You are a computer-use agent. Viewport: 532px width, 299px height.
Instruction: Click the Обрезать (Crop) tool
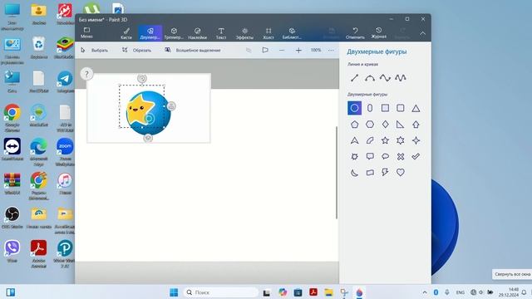[x=136, y=50]
